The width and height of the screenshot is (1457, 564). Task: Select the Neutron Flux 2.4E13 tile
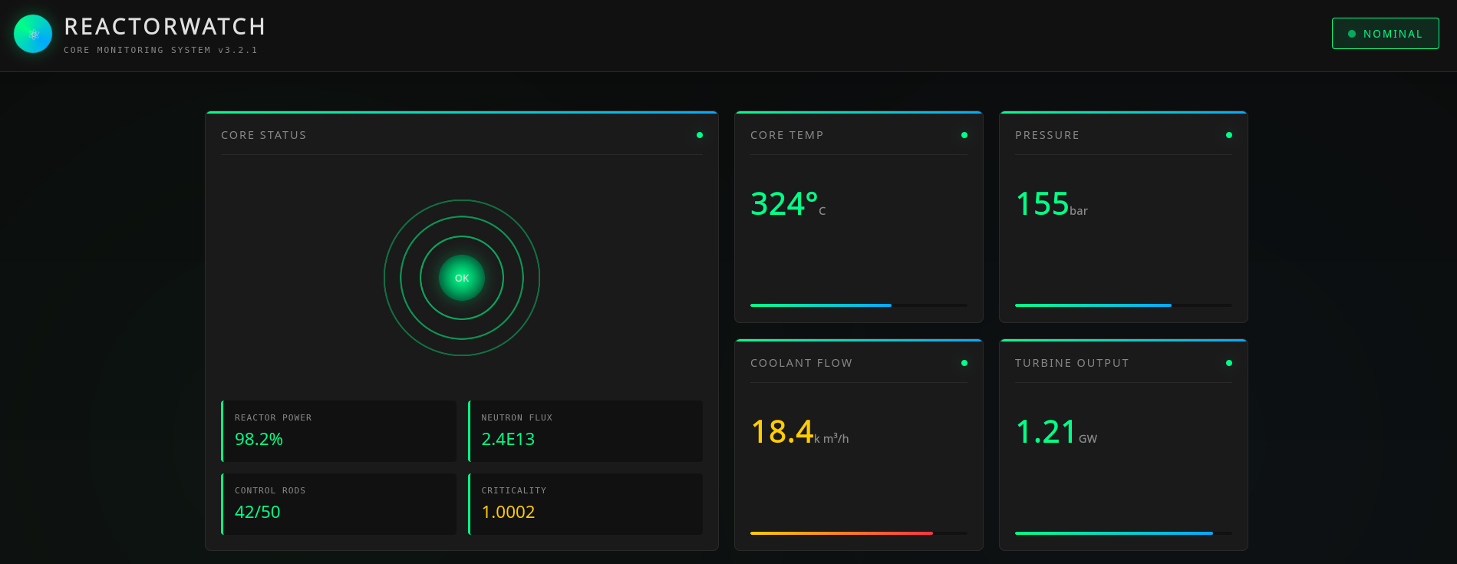coord(585,431)
